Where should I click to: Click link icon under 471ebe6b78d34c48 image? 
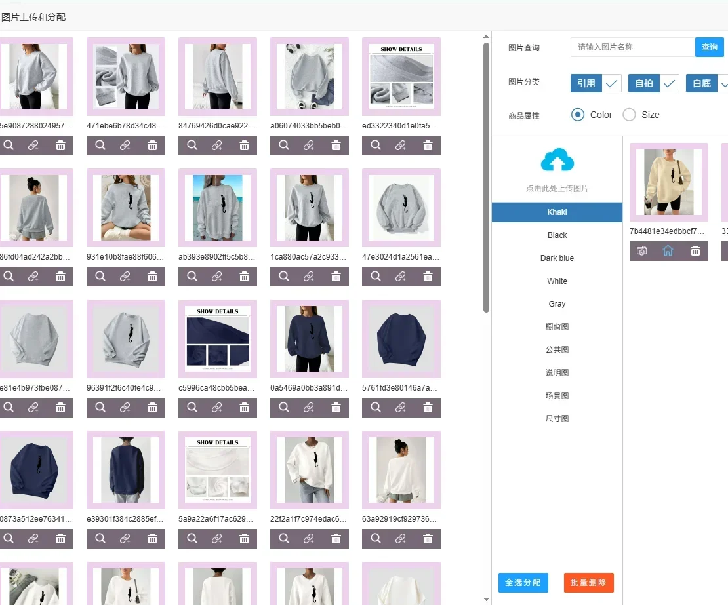point(125,146)
